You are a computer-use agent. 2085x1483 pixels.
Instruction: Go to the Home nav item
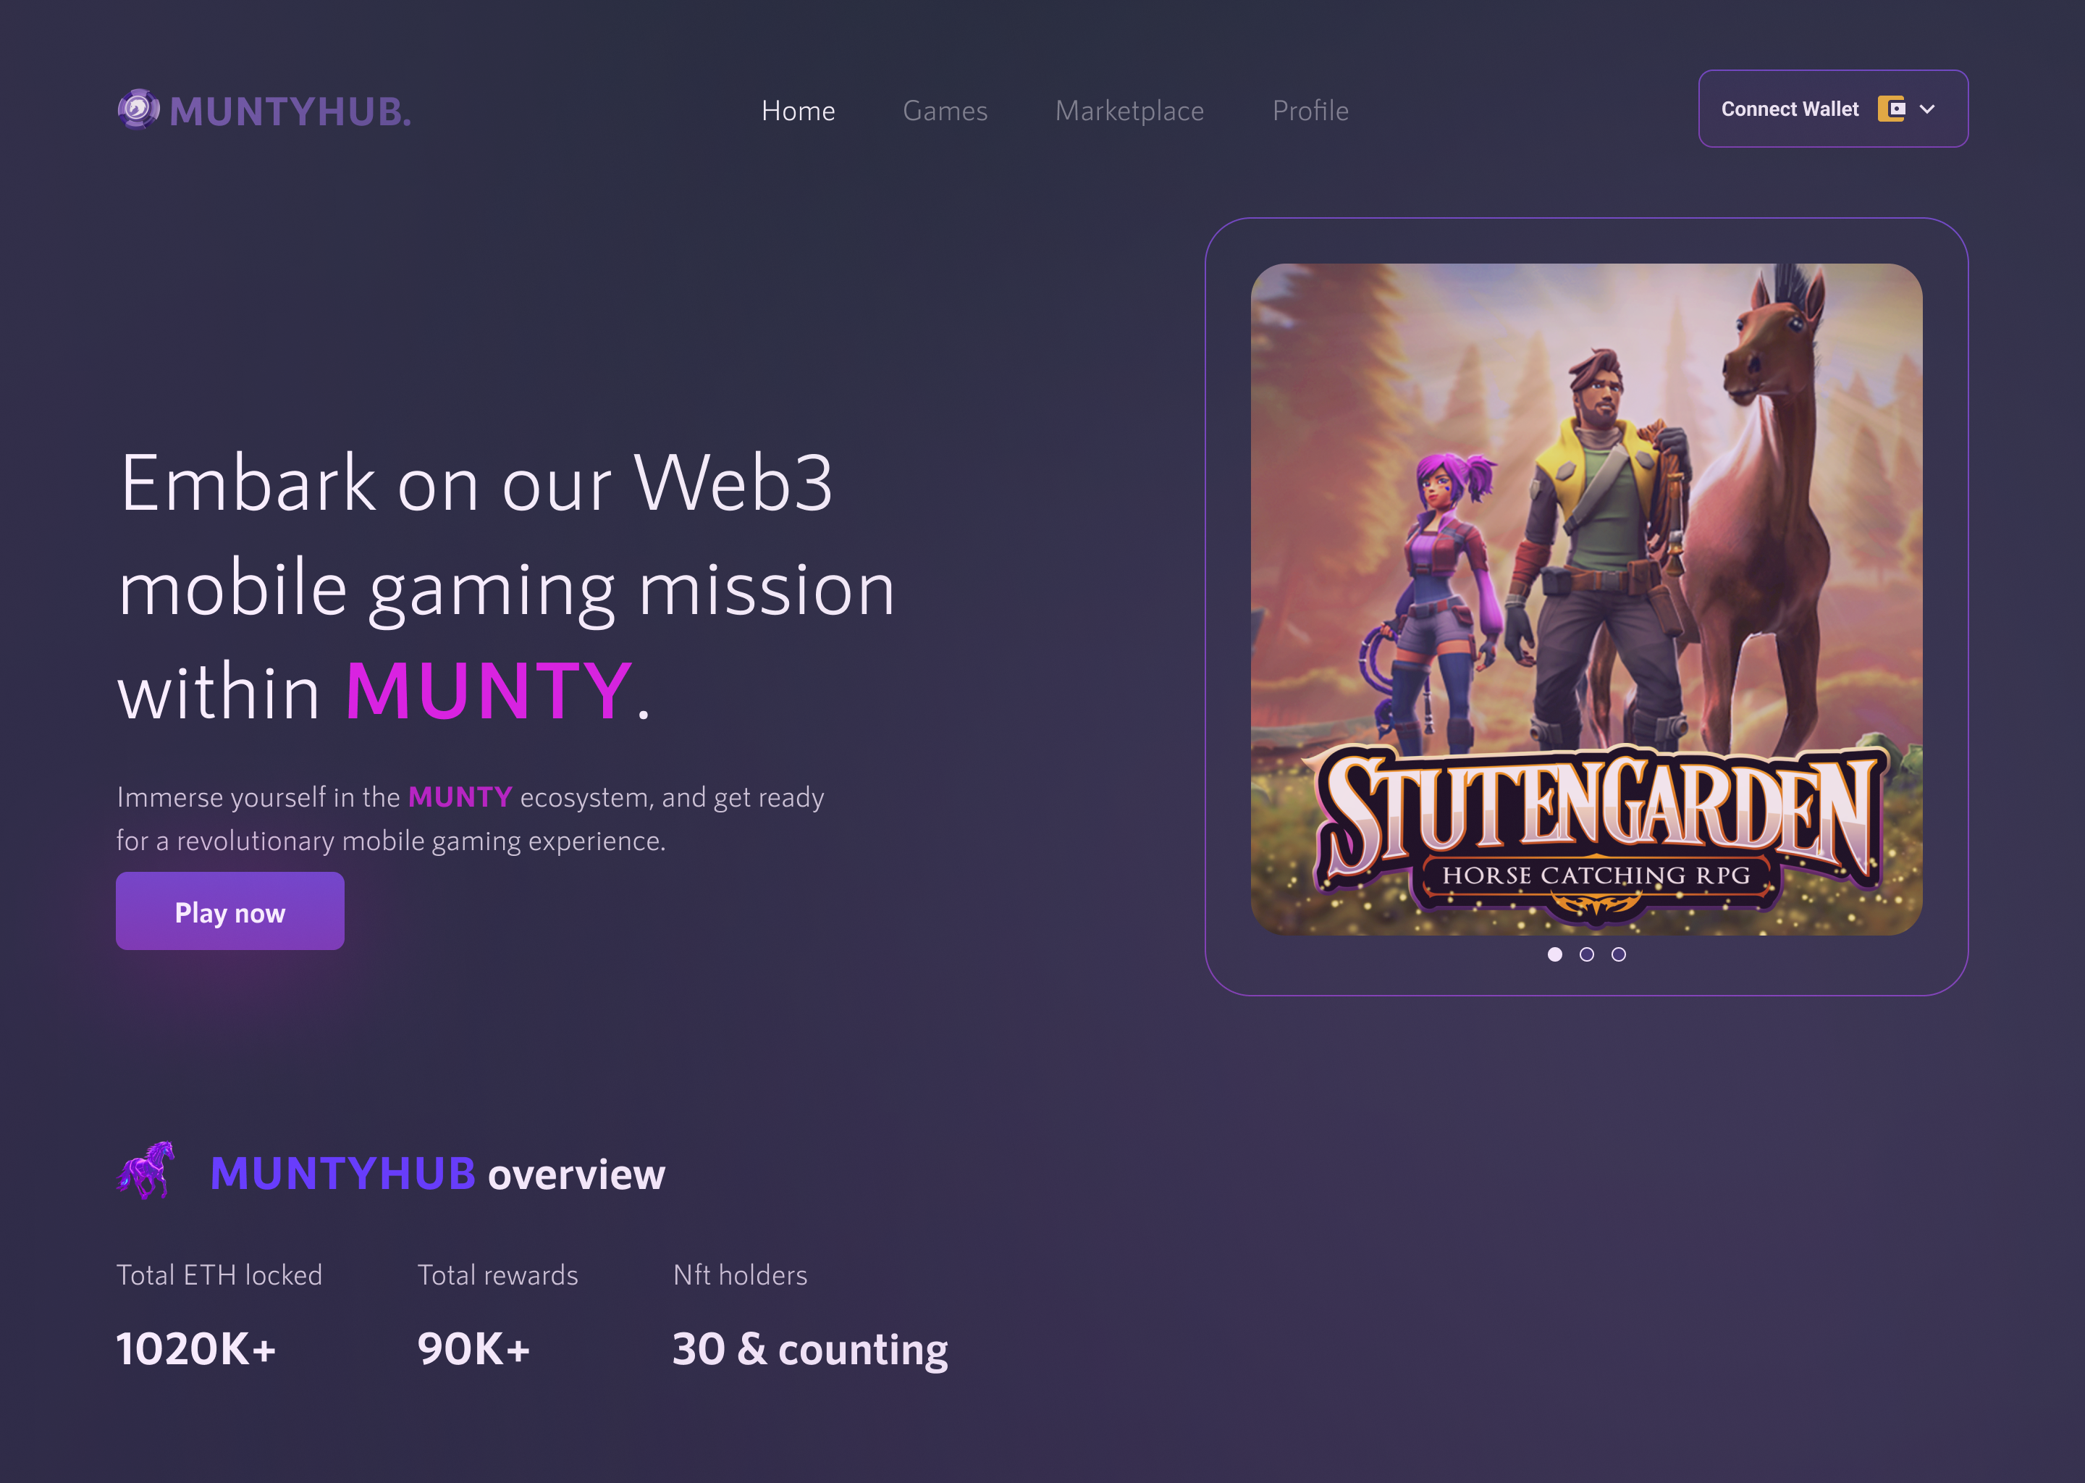798,111
